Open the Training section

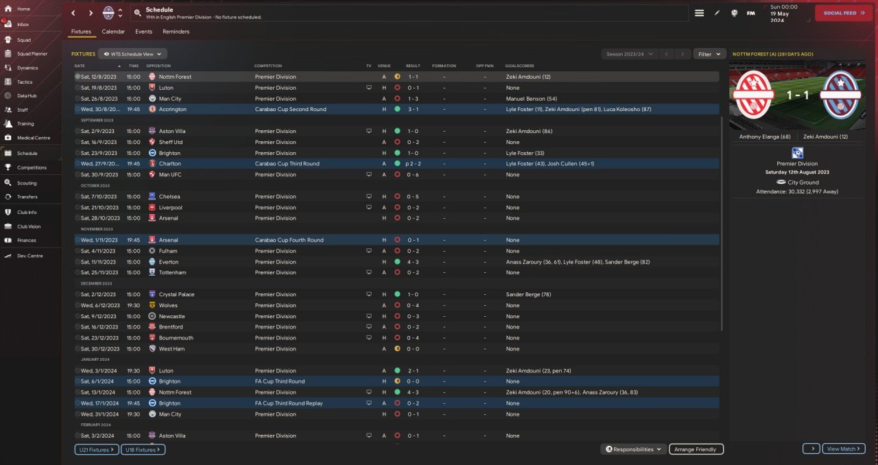(25, 123)
